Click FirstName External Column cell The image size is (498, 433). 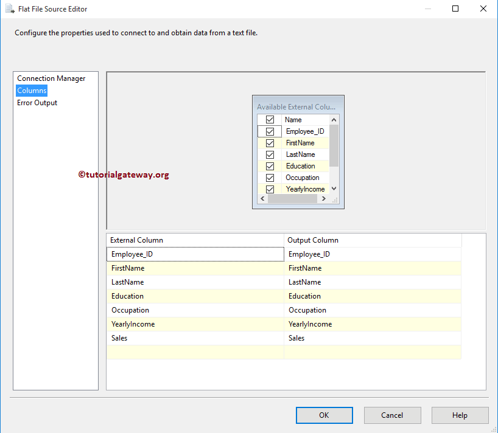(x=195, y=268)
